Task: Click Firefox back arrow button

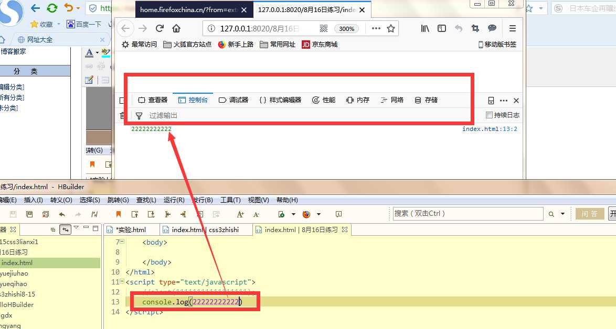Action: point(125,28)
